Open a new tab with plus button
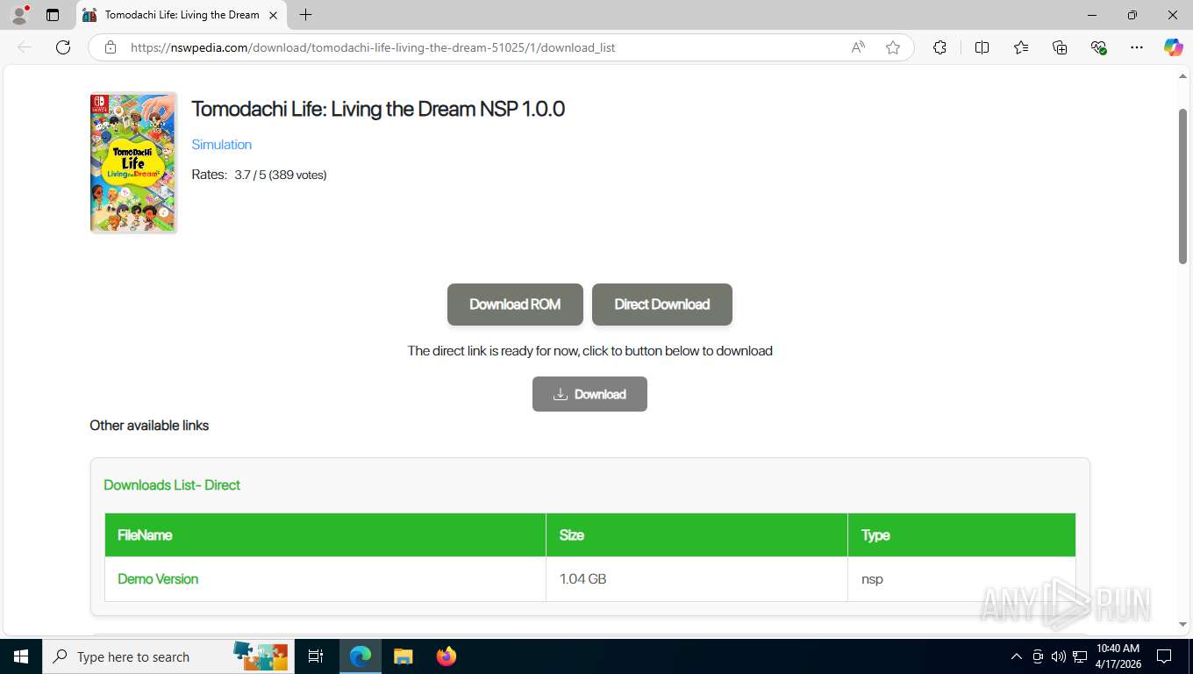 [305, 15]
